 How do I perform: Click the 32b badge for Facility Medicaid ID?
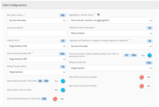point(44,99)
